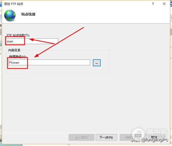Screen dimensions: 172x146
Task: Click the 下一步(N) next button
Action: pos(106,137)
